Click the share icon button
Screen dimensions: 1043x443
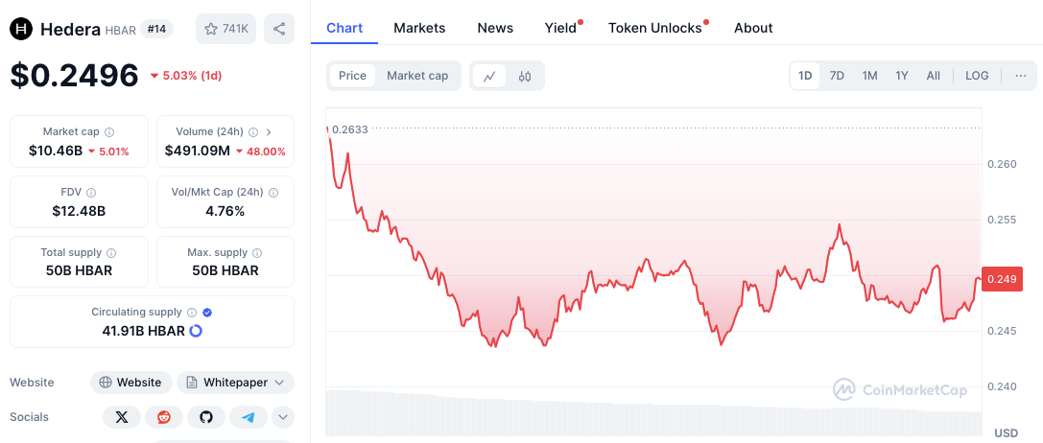click(x=279, y=29)
